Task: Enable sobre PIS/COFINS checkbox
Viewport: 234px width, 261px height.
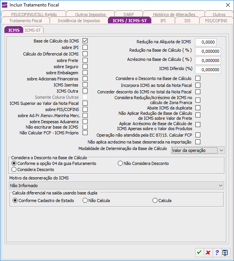Action: tap(85, 109)
